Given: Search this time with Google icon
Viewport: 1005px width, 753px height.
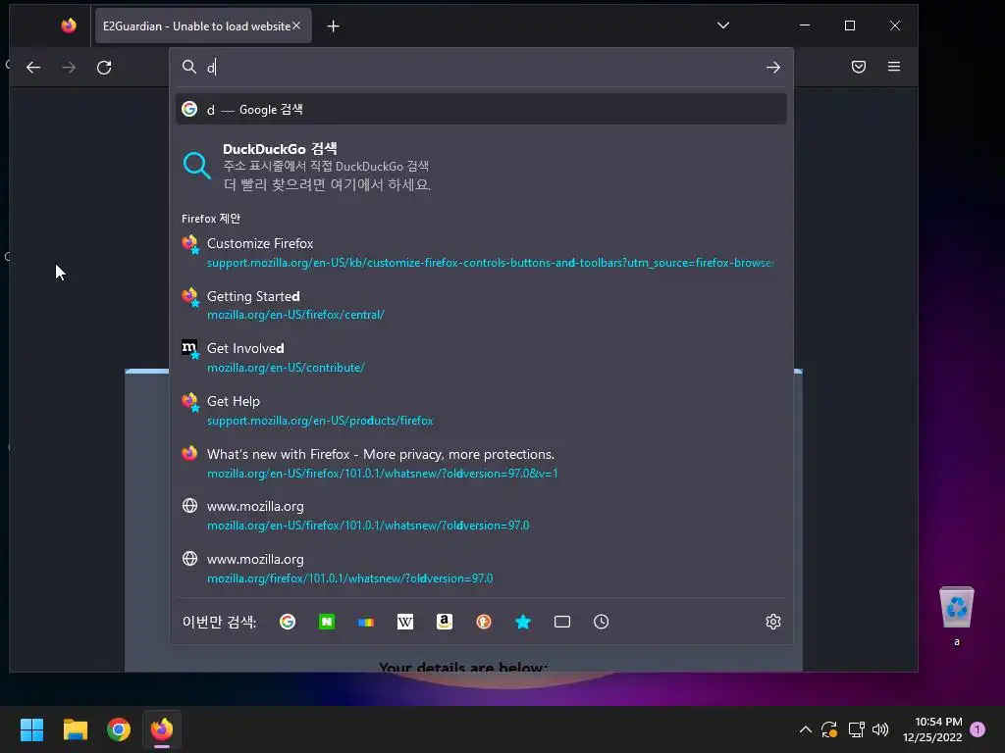Looking at the screenshot, I should tap(288, 622).
